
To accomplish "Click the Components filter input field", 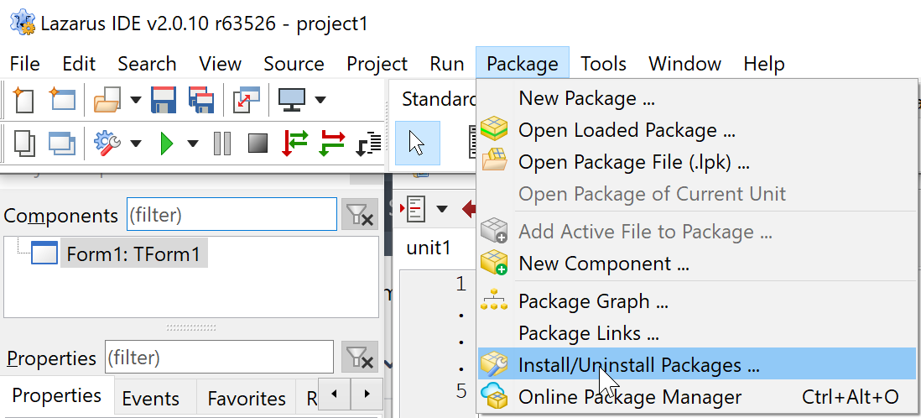I will click(x=232, y=215).
